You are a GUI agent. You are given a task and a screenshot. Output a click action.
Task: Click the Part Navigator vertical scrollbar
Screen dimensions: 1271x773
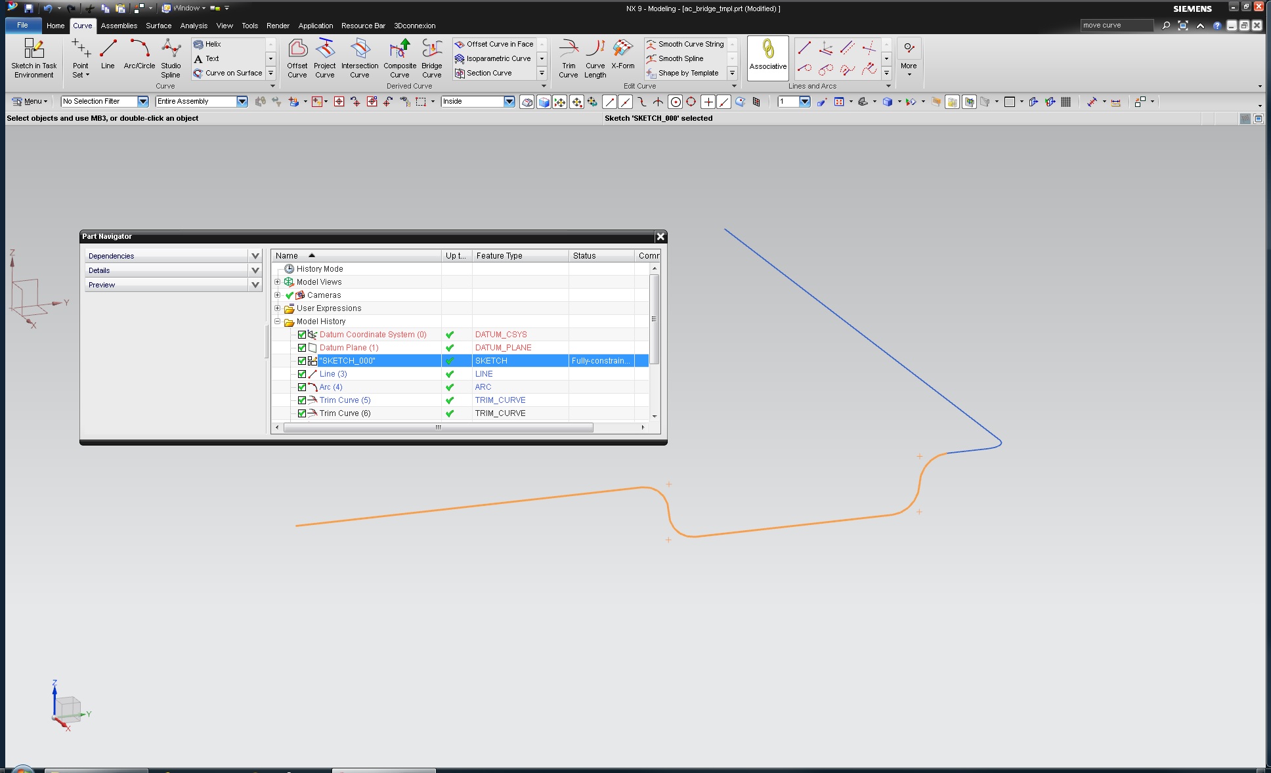click(654, 320)
